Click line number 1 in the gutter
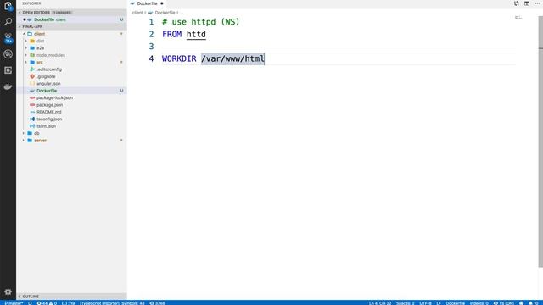 pos(151,22)
